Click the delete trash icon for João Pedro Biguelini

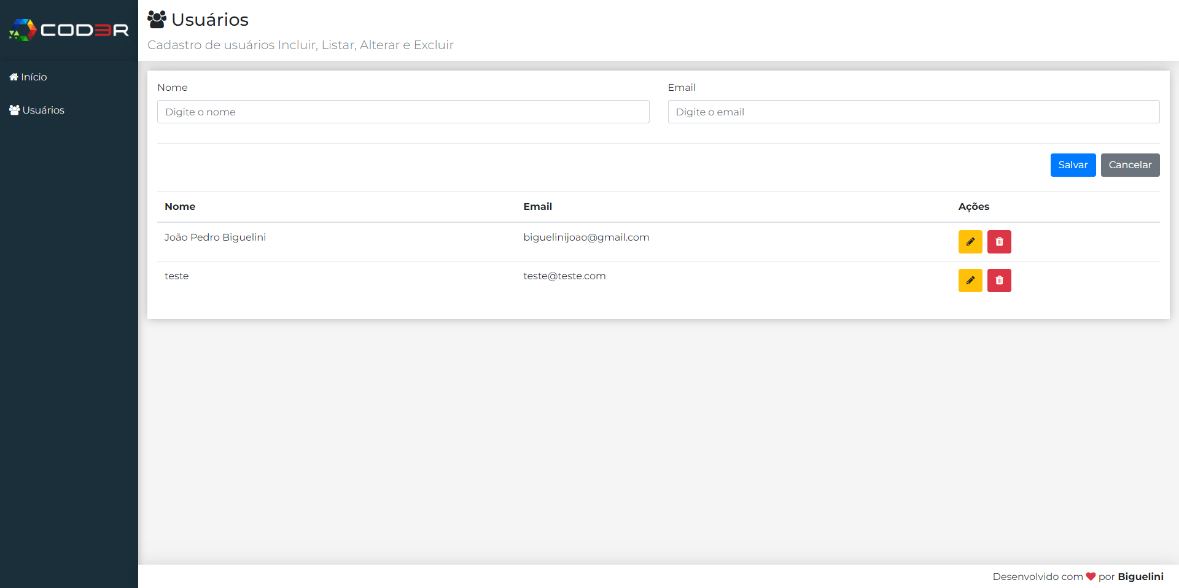999,242
